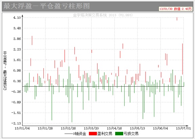The width and height of the screenshot is (195, 139).
Task: Click the y-axis value 1.61
Action: 17,60
